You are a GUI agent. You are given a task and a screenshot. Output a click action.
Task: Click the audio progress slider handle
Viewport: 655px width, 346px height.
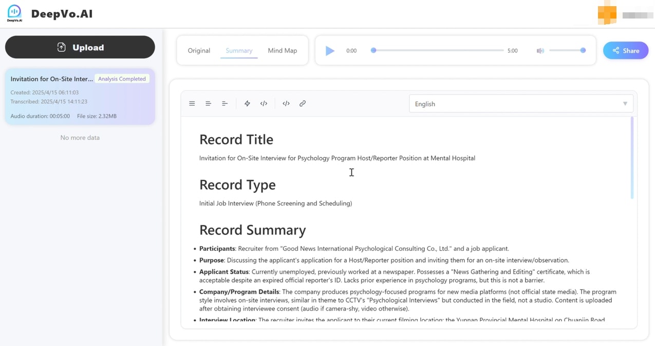tap(373, 50)
